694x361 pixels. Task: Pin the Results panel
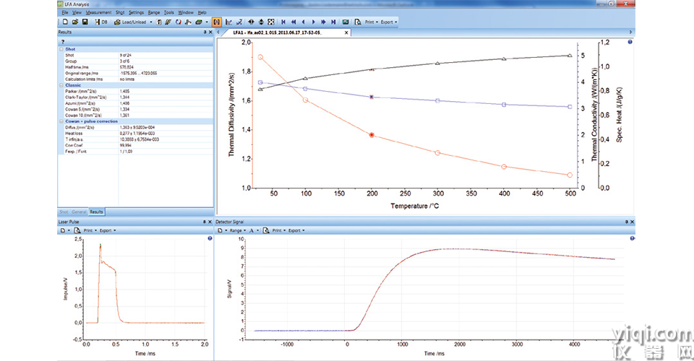(205, 32)
